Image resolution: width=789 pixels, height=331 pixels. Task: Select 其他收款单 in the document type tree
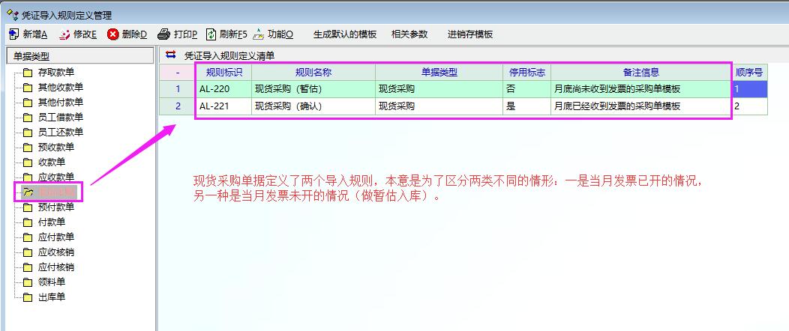click(60, 88)
